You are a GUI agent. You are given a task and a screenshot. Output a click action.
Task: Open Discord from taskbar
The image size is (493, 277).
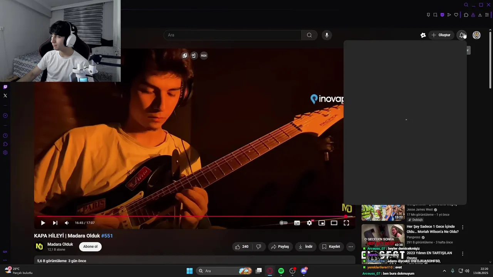click(304, 271)
